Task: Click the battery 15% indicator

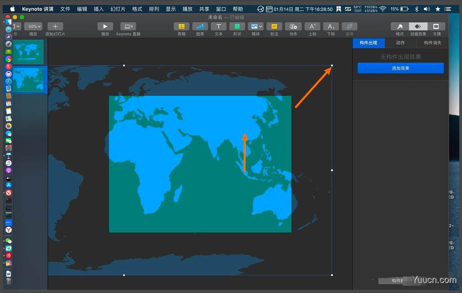Action: 399,9
